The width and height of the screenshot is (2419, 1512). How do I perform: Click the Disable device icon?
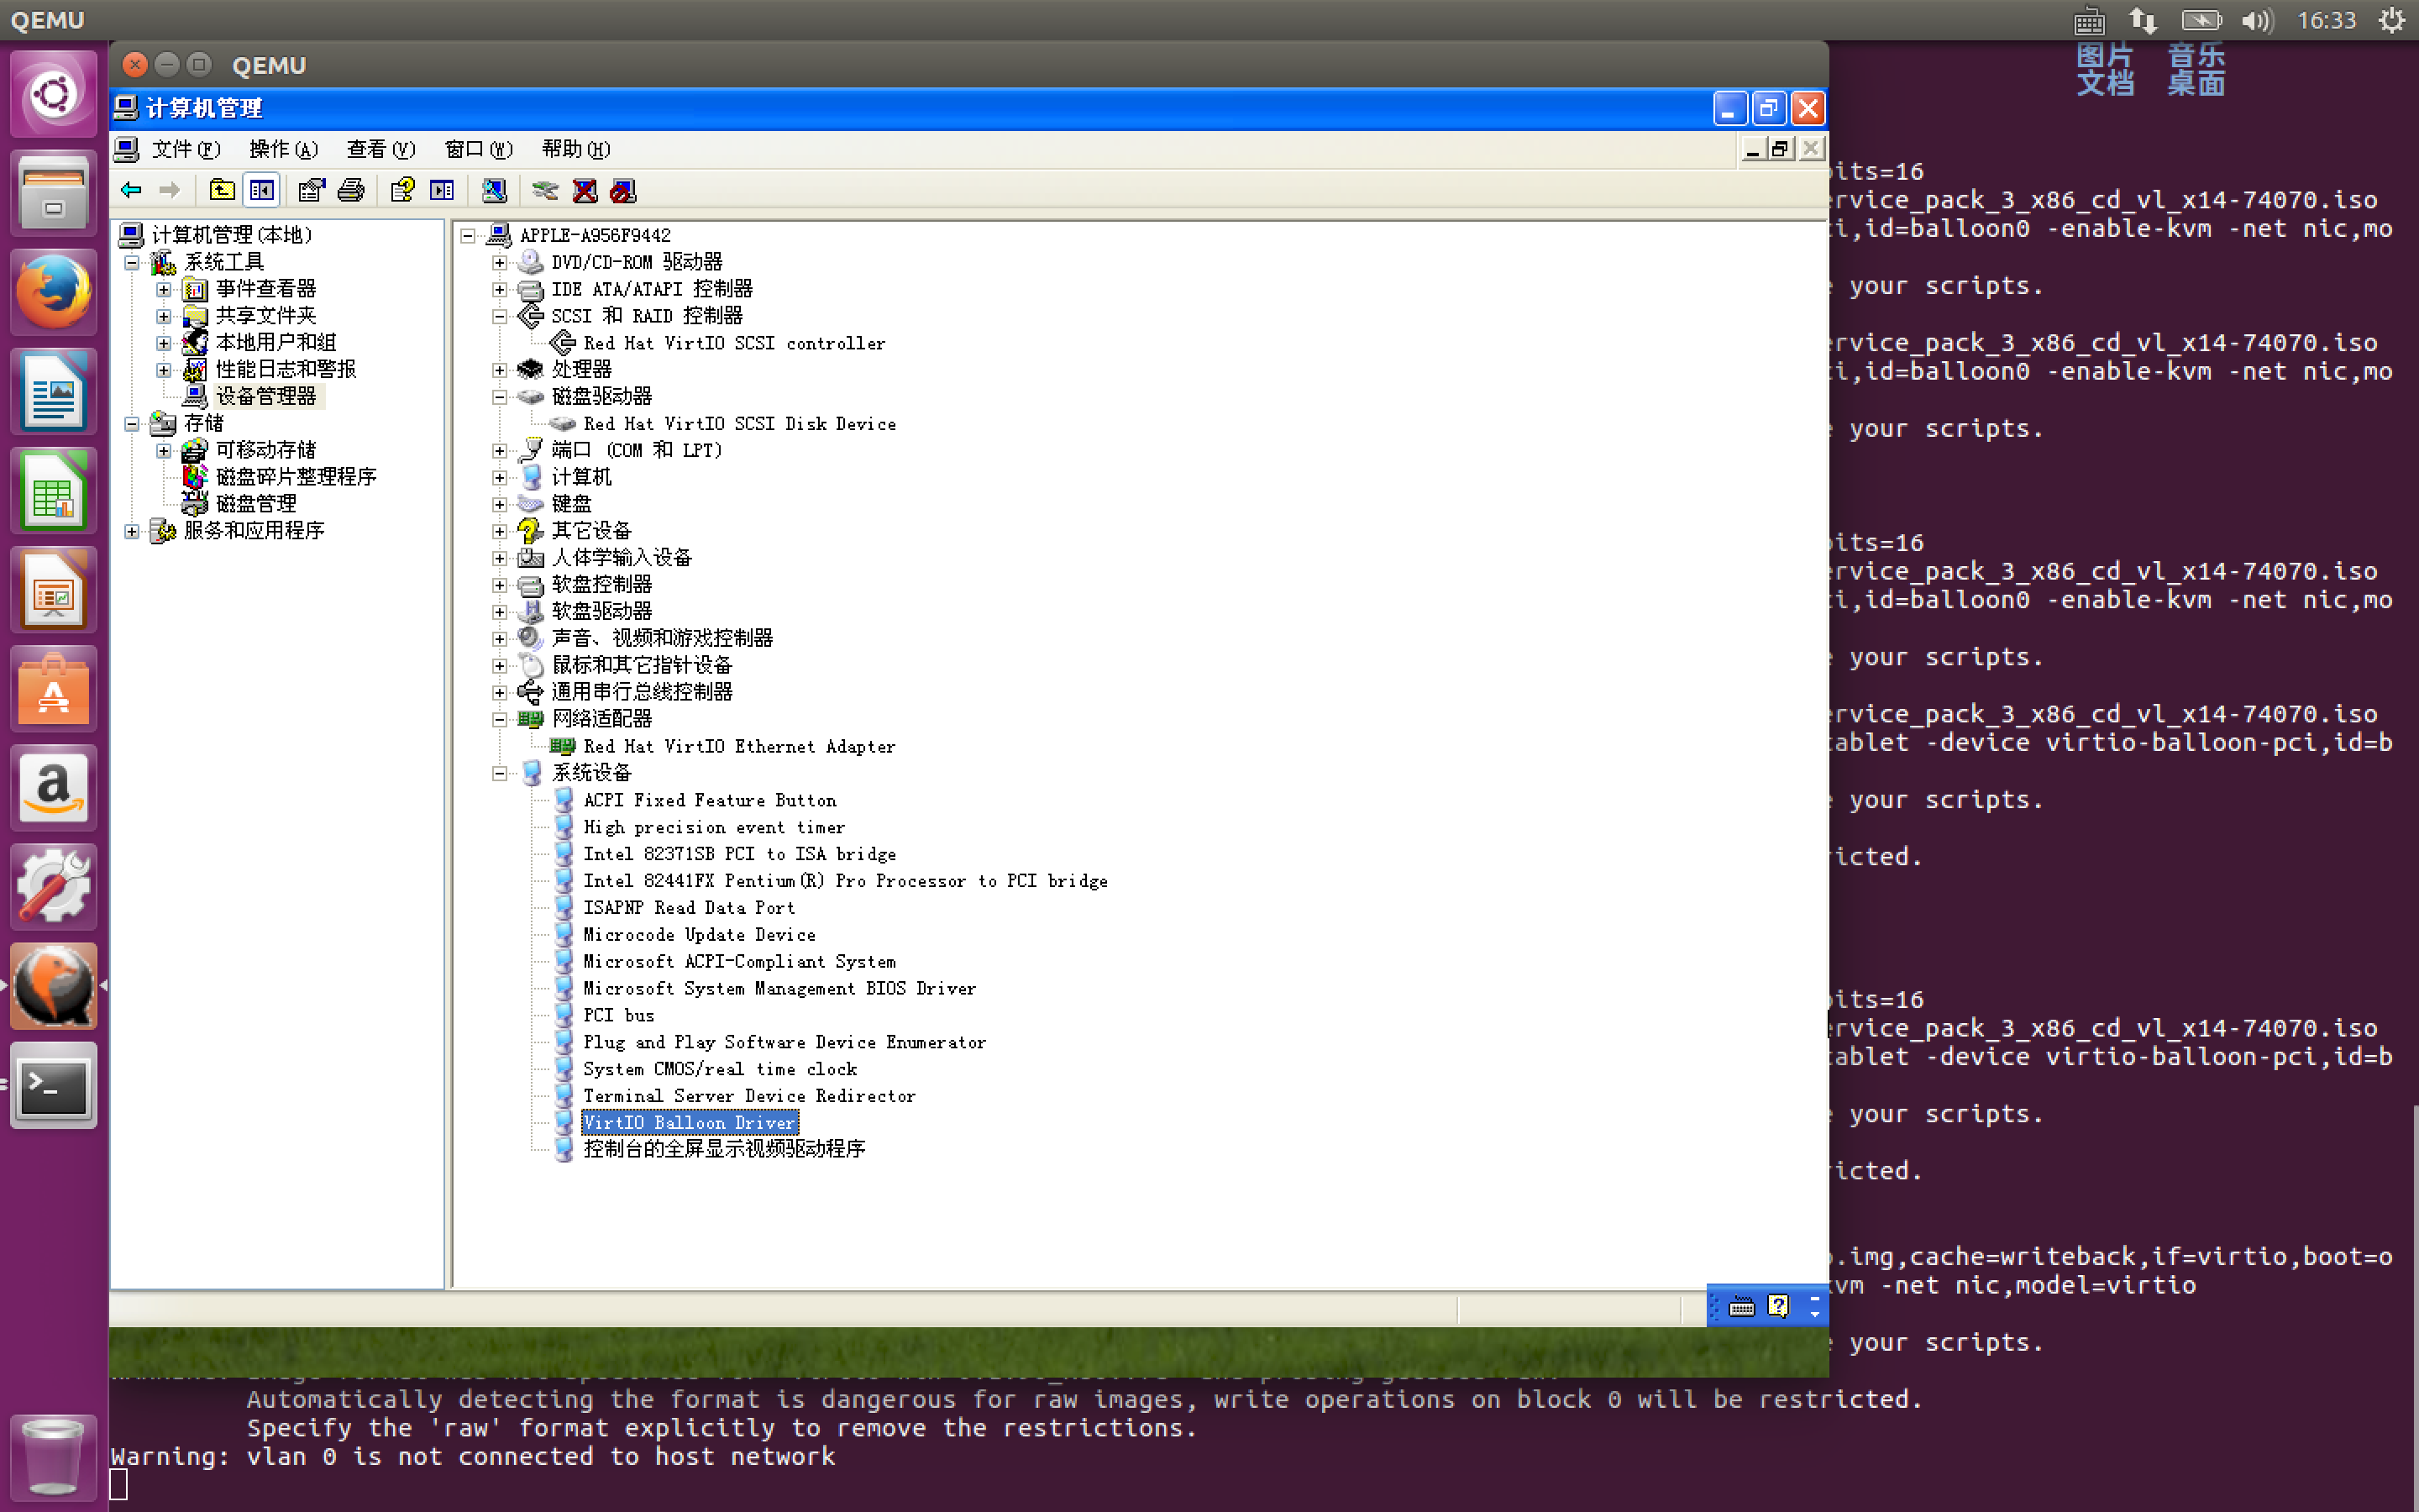click(622, 190)
